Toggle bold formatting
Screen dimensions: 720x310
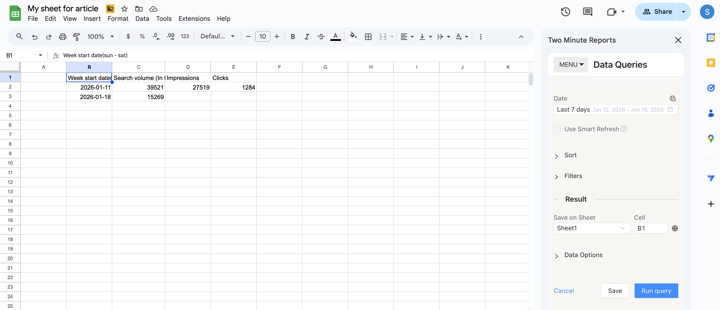[x=293, y=37]
